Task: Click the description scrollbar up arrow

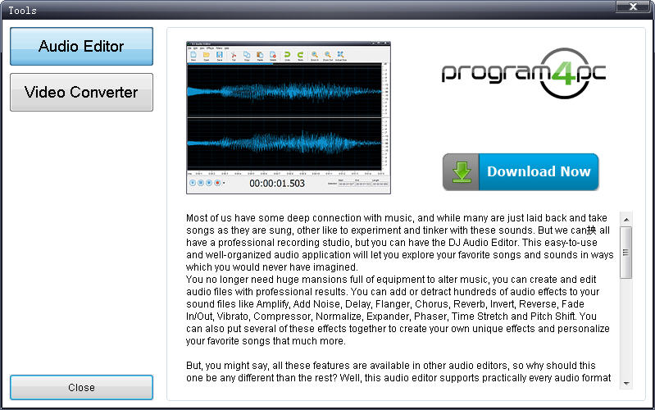Action: tap(626, 220)
